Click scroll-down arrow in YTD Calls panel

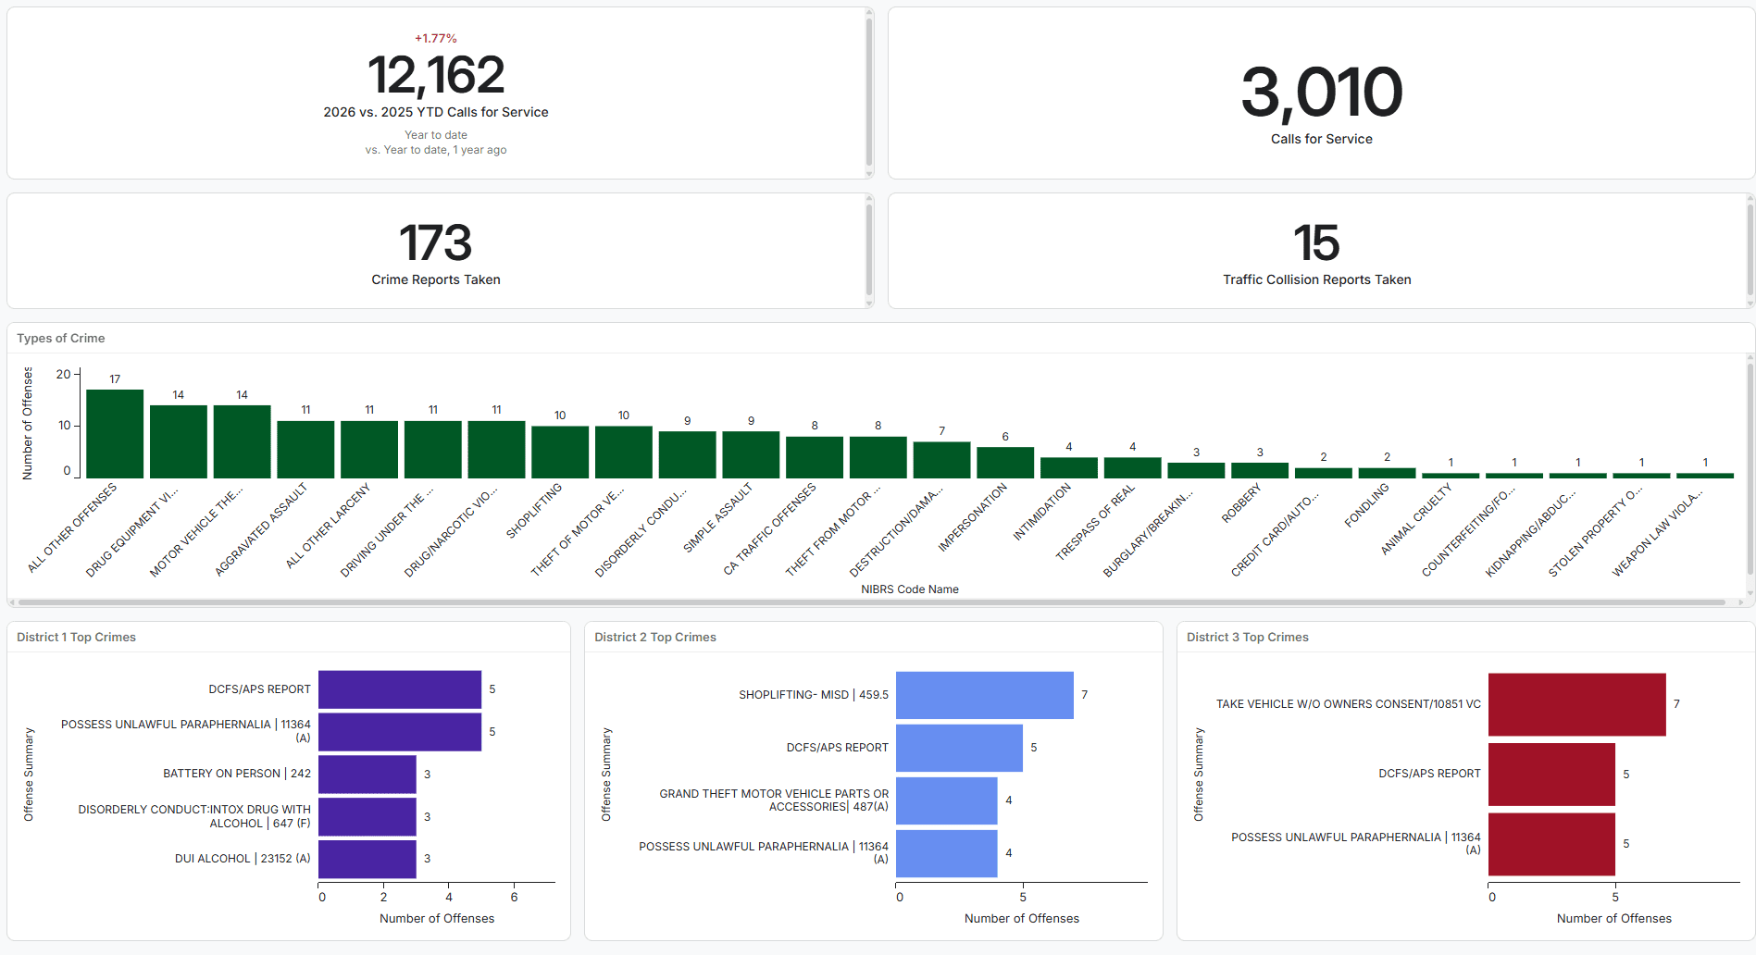click(x=868, y=173)
